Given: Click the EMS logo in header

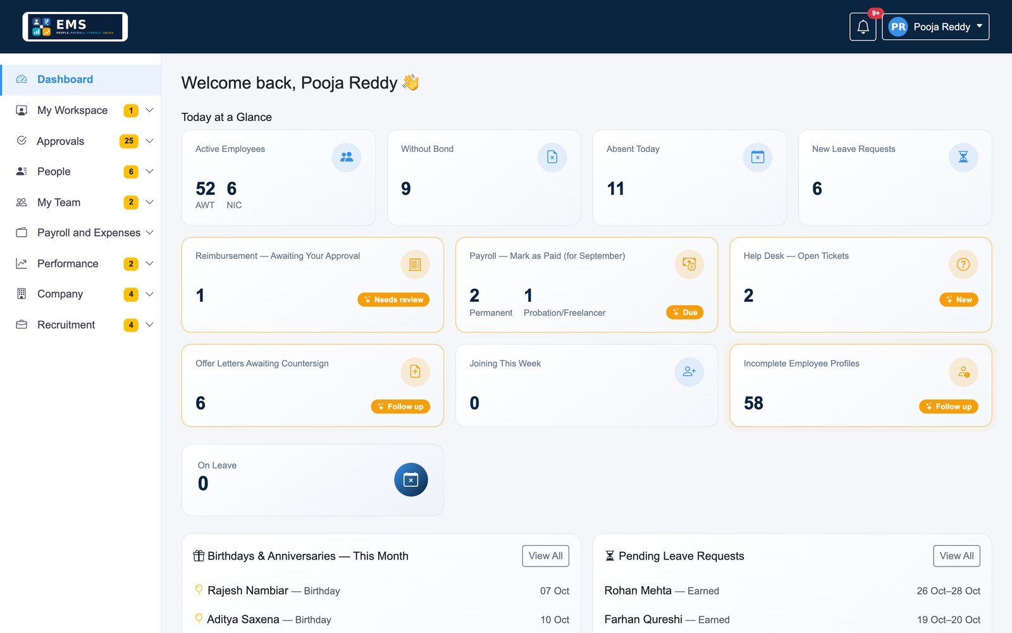Looking at the screenshot, I should [x=75, y=27].
